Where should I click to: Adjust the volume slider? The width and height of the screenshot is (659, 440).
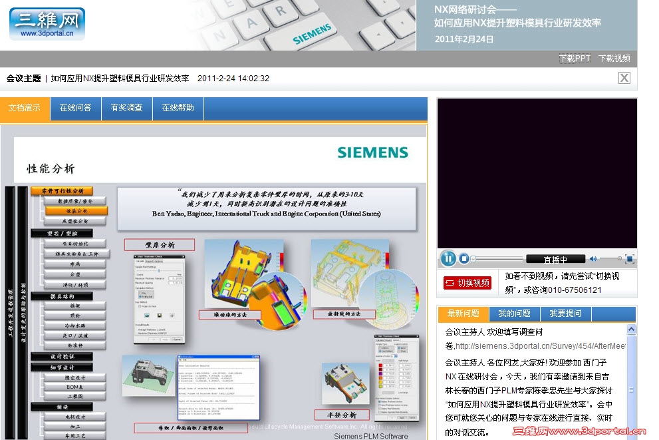(x=610, y=258)
